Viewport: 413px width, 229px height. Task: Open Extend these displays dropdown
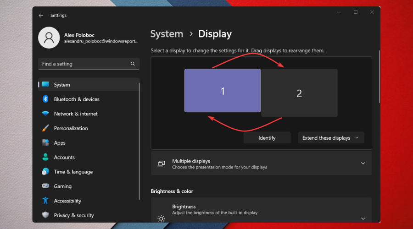[x=331, y=138]
